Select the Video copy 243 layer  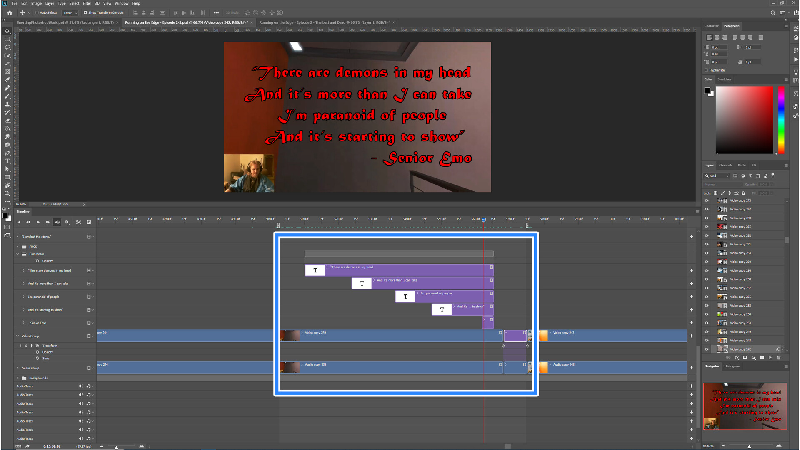click(x=740, y=341)
